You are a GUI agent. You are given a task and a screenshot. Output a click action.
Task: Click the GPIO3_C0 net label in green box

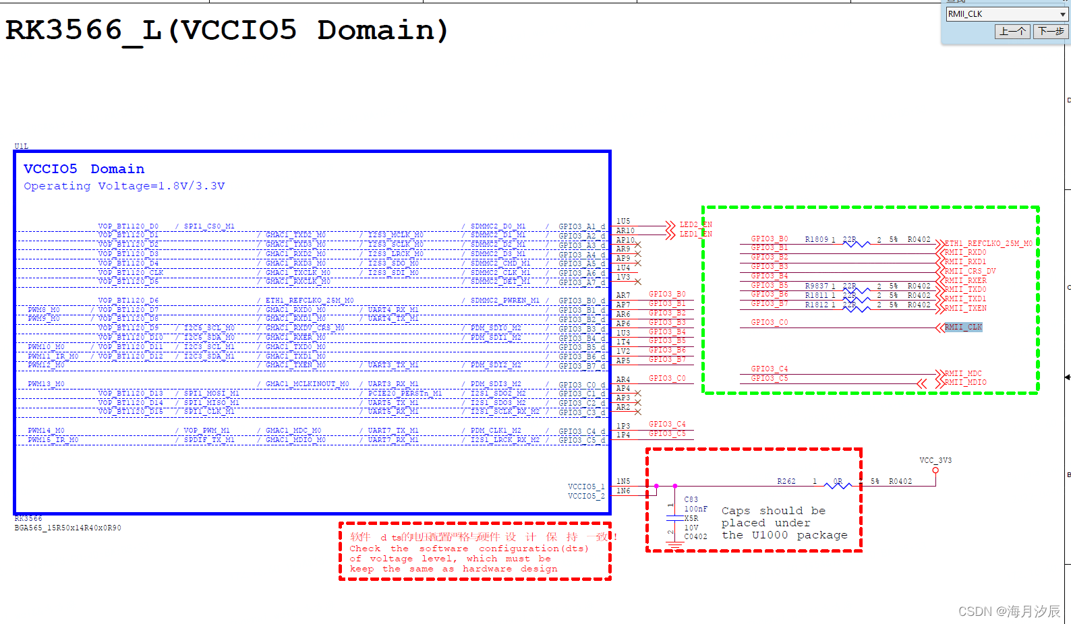[770, 322]
